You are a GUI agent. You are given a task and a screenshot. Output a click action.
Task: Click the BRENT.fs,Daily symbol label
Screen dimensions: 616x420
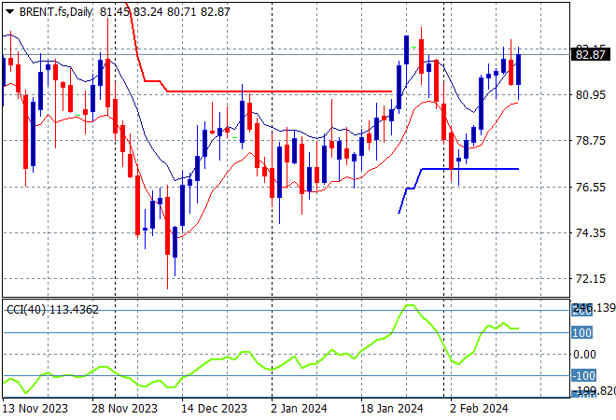point(55,12)
